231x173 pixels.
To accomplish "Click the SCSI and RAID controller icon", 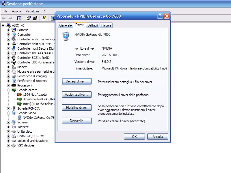I will [14, 58].
